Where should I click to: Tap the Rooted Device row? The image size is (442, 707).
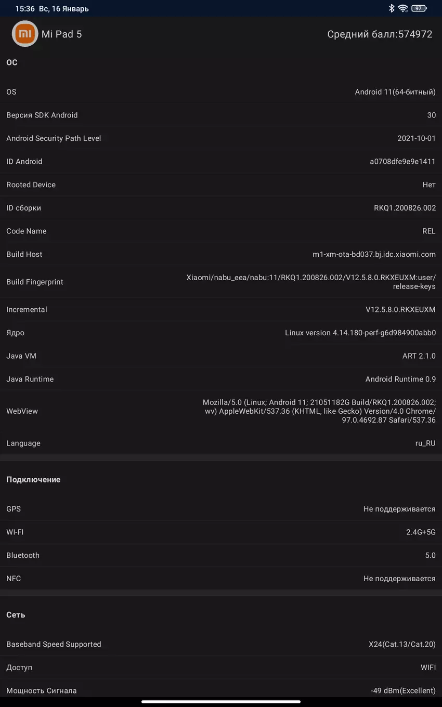click(x=221, y=185)
